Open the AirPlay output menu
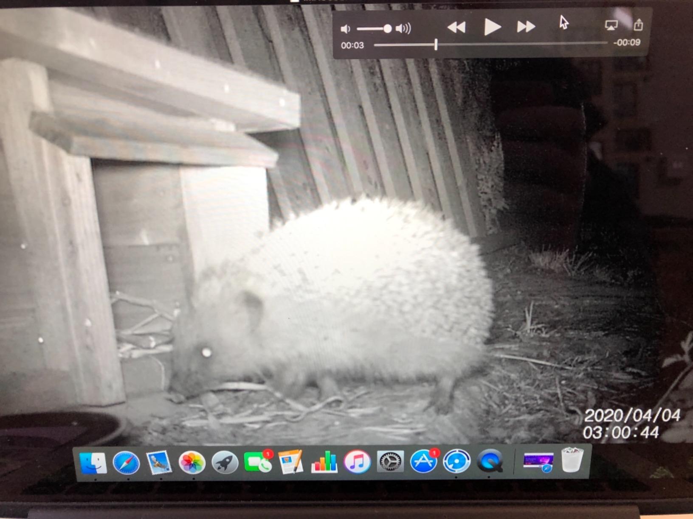Image resolution: width=693 pixels, height=519 pixels. (611, 25)
